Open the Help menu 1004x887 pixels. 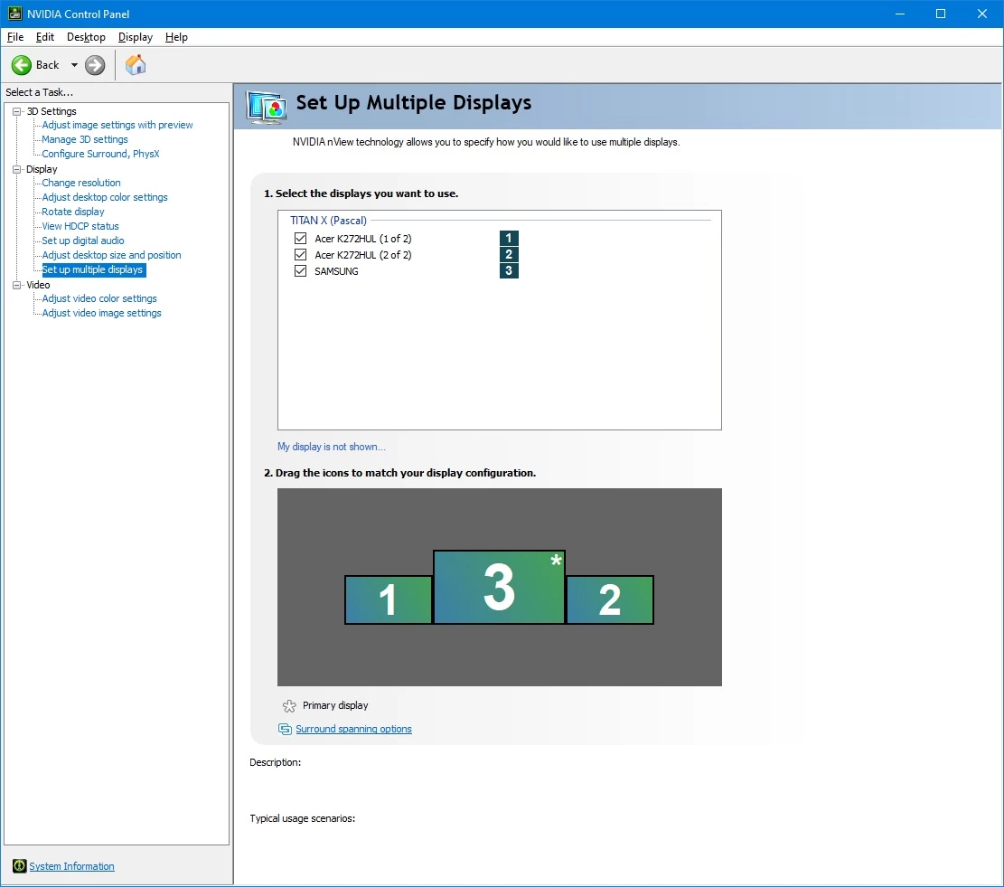176,37
